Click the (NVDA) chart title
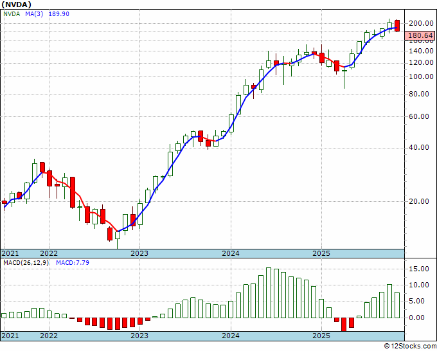The height and width of the screenshot is (351, 437). (16, 4)
